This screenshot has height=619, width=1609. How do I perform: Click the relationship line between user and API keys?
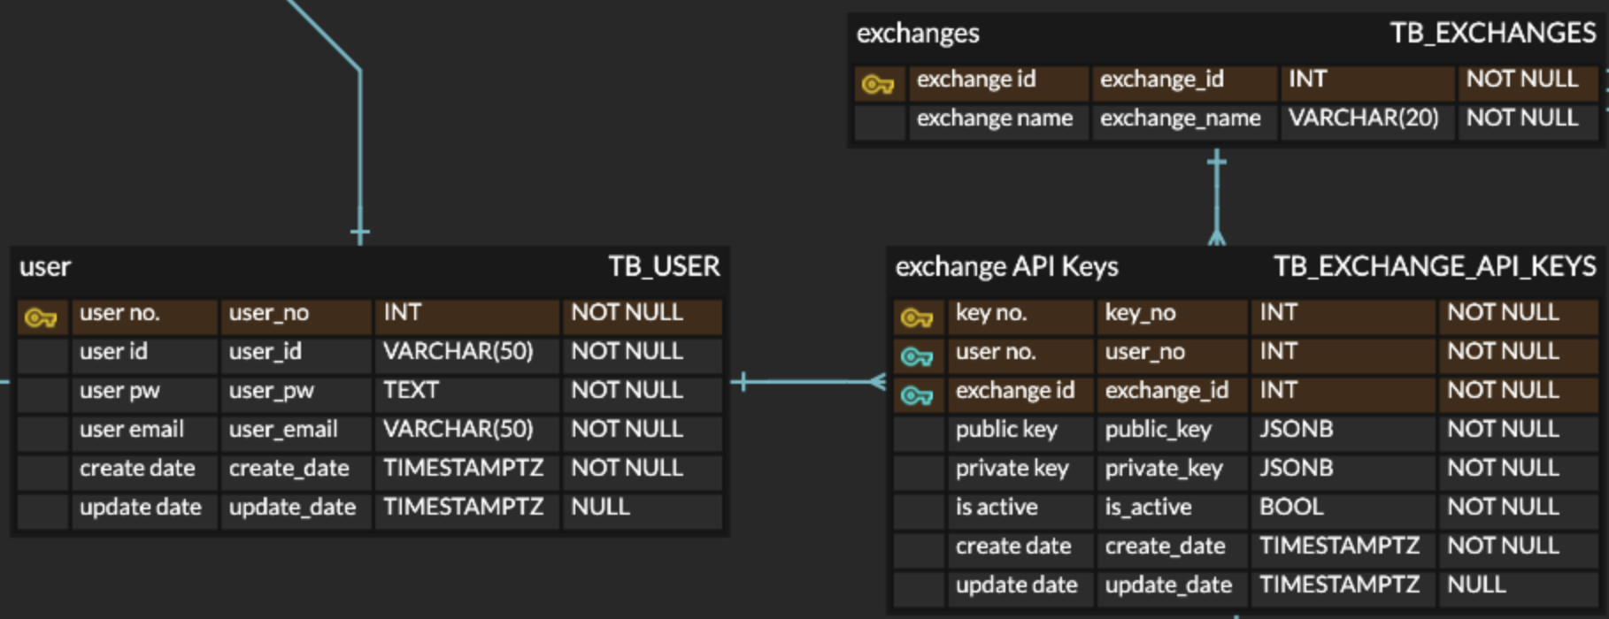[808, 382]
